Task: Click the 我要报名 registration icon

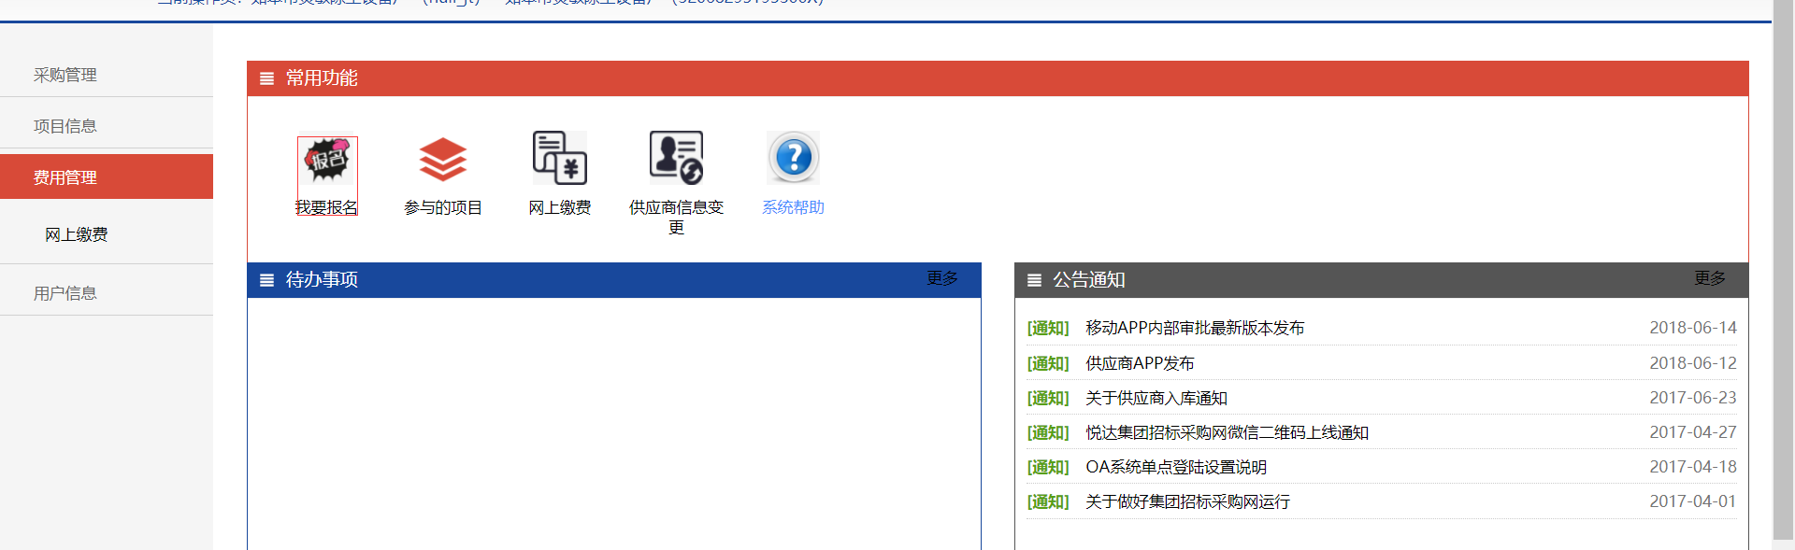Action: 326,161
